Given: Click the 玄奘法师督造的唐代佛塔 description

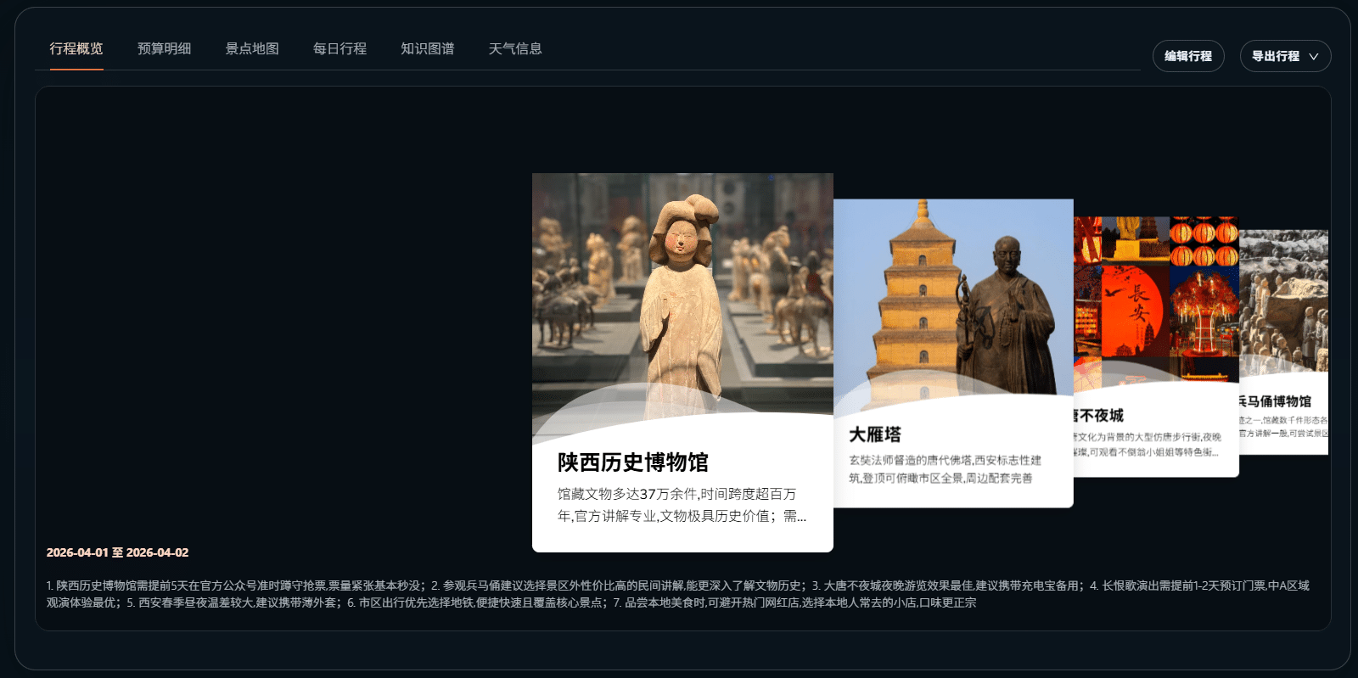Looking at the screenshot, I should pos(946,469).
